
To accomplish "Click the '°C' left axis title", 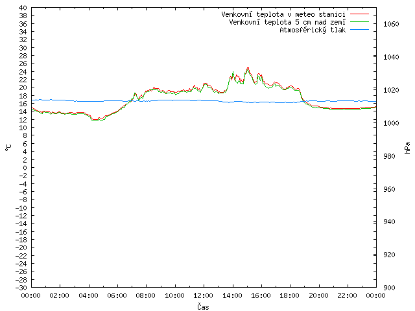I will 8,148.
